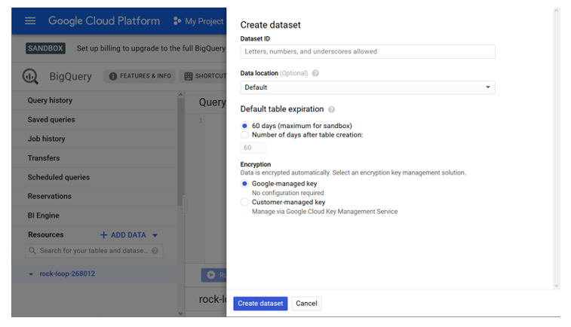Select the rock-loop-268012 project

(x=67, y=274)
